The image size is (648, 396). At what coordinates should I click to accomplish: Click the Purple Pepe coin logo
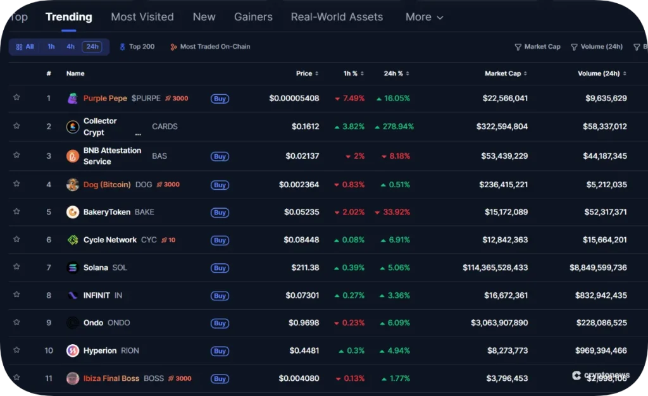click(x=73, y=98)
